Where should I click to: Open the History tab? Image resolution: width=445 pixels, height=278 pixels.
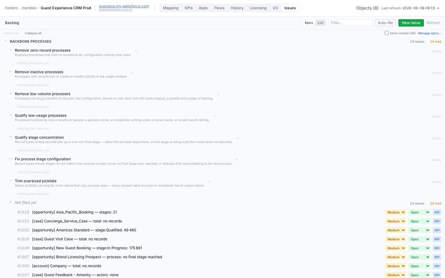(x=237, y=8)
